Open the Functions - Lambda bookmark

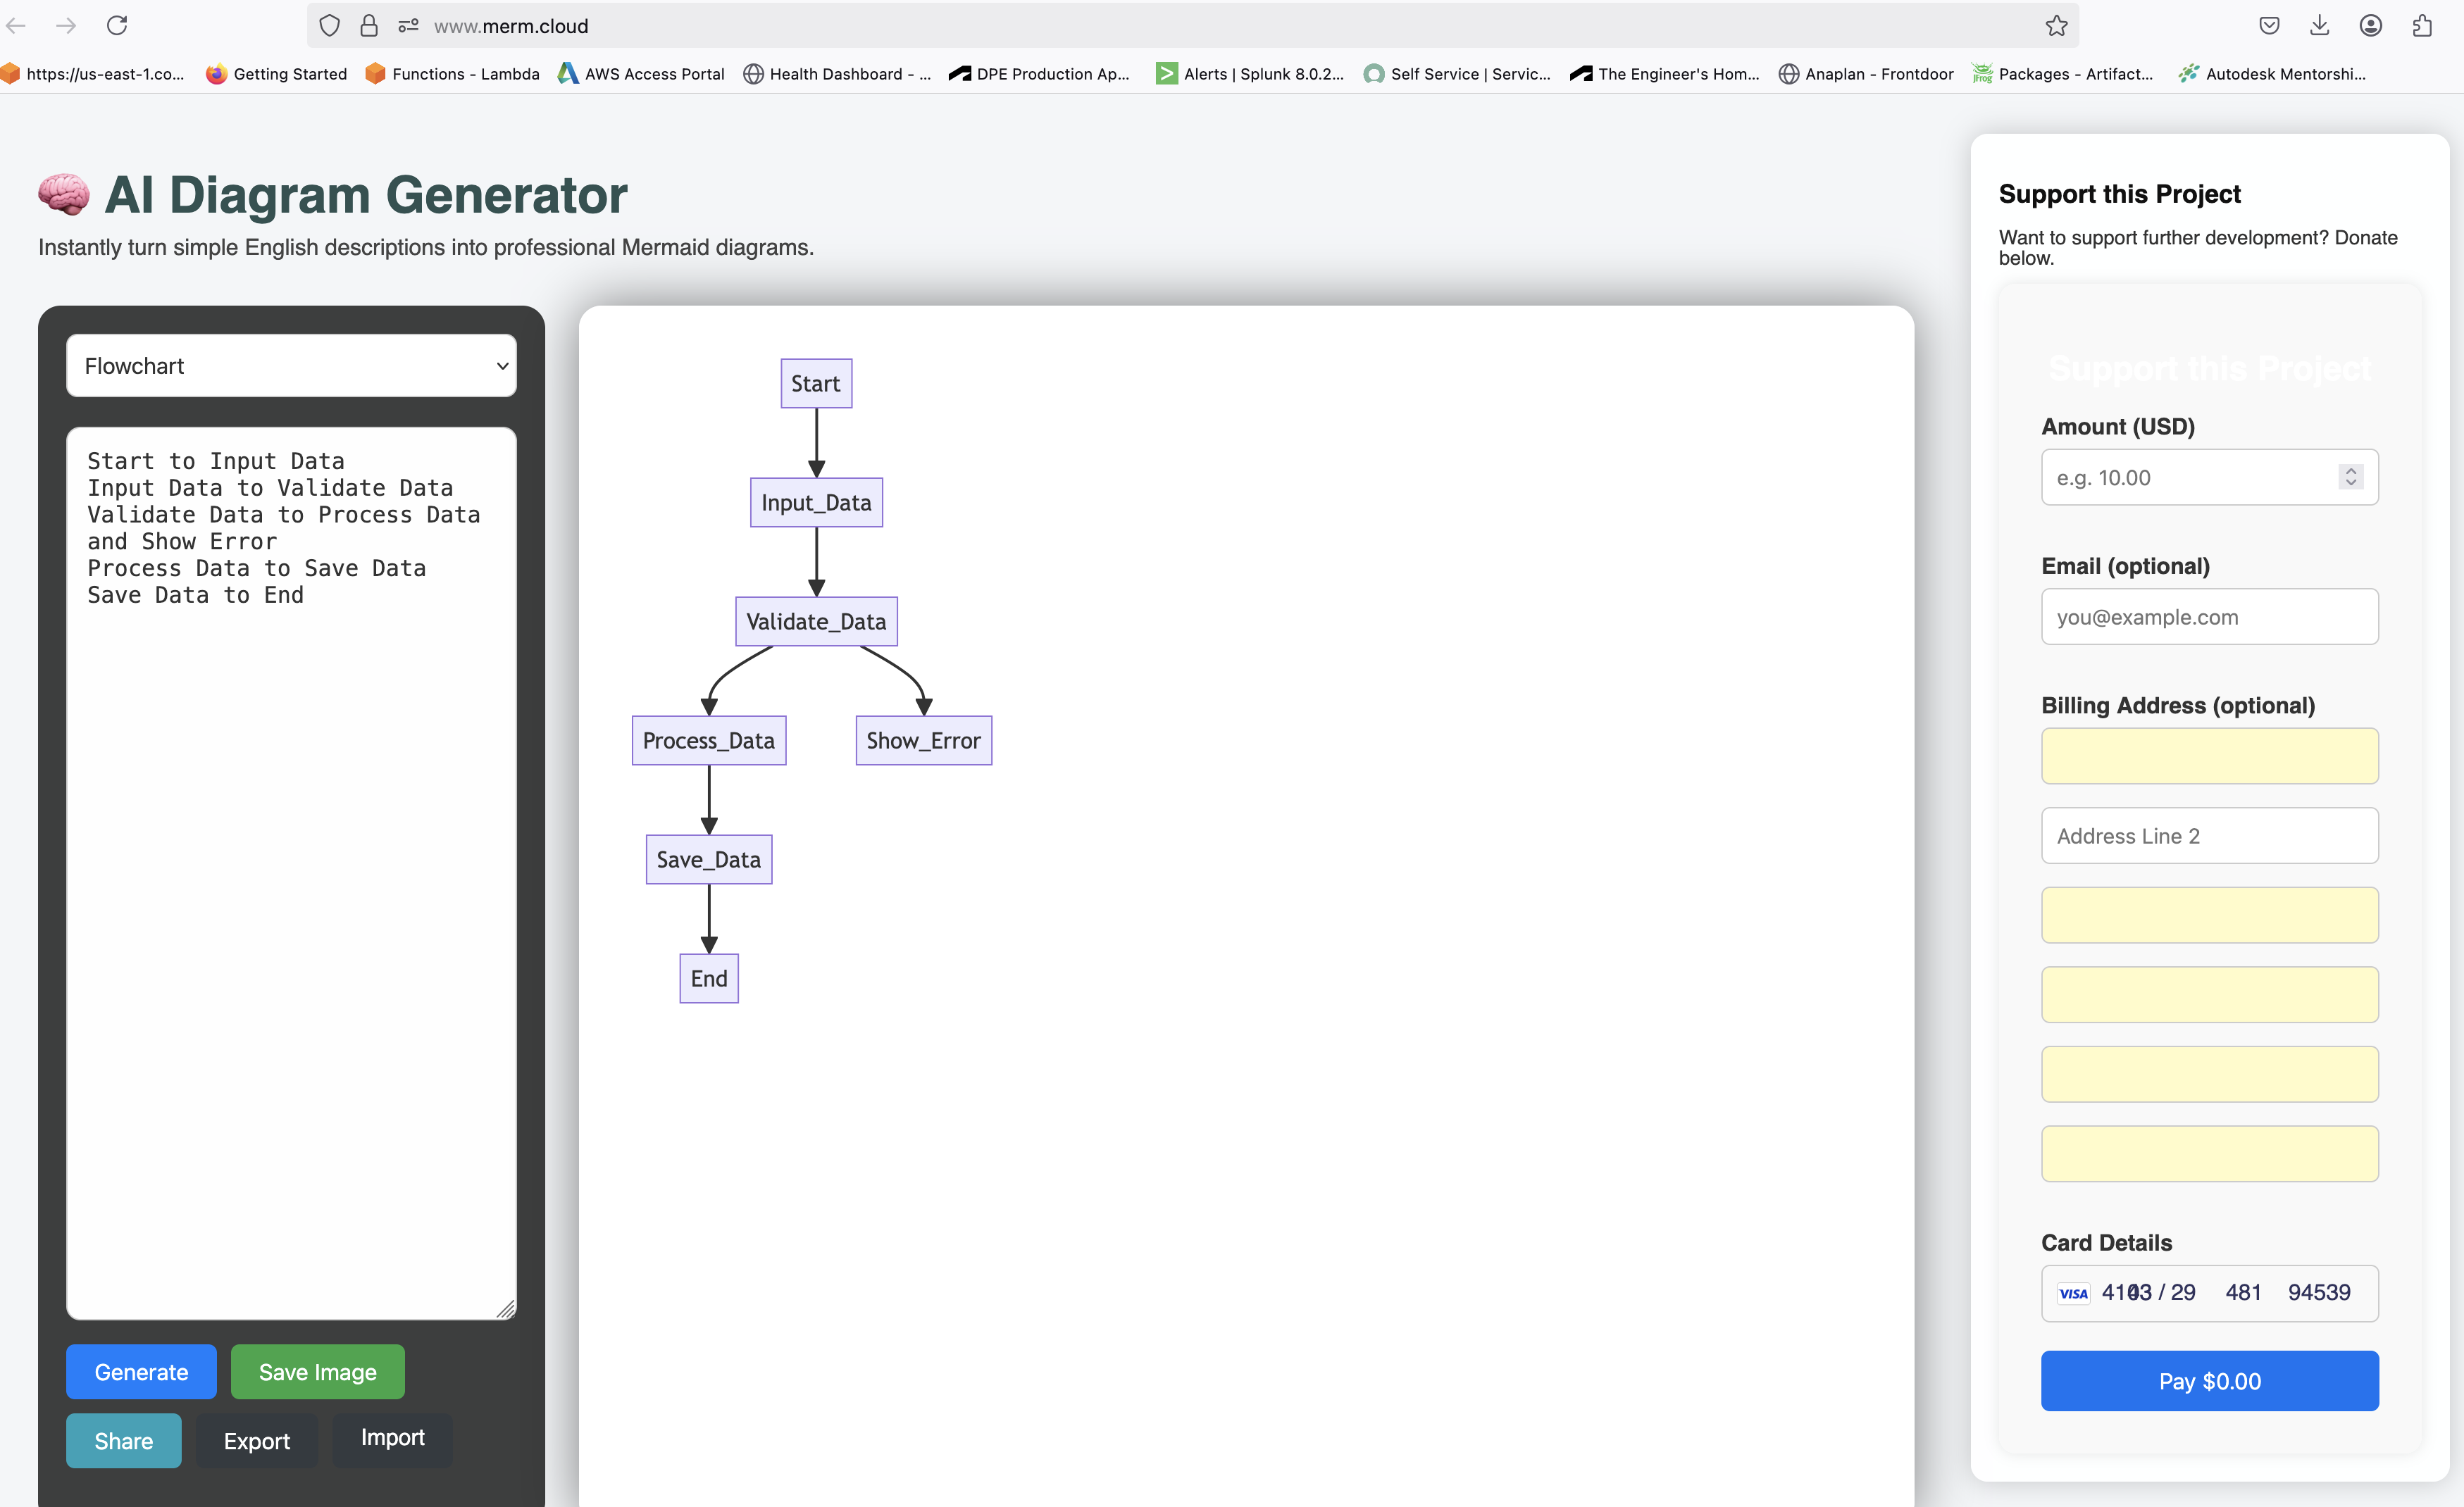452,74
